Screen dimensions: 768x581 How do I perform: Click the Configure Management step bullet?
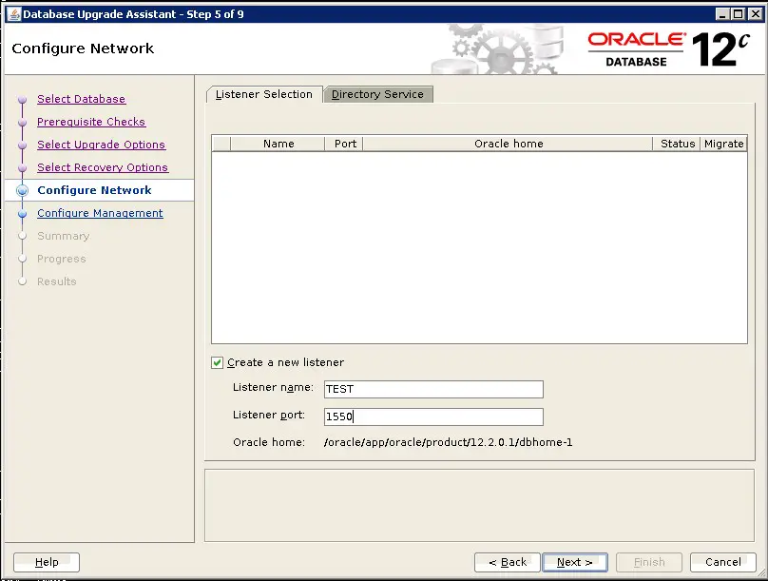click(22, 214)
